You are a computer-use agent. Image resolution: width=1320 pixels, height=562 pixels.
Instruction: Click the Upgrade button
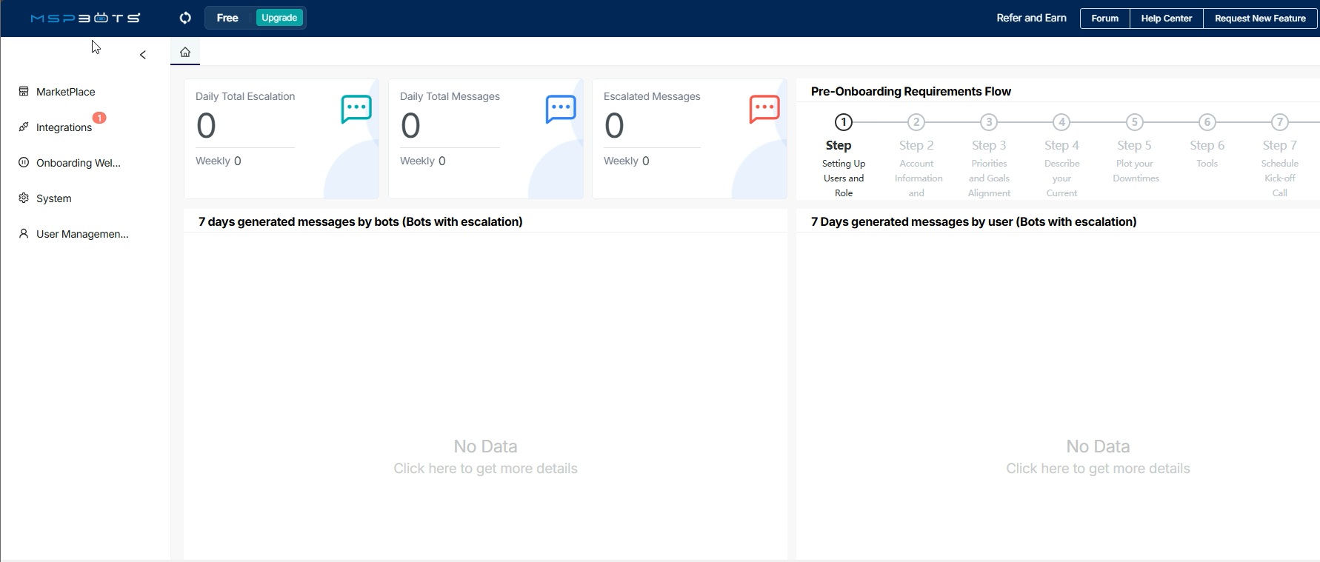(x=279, y=18)
